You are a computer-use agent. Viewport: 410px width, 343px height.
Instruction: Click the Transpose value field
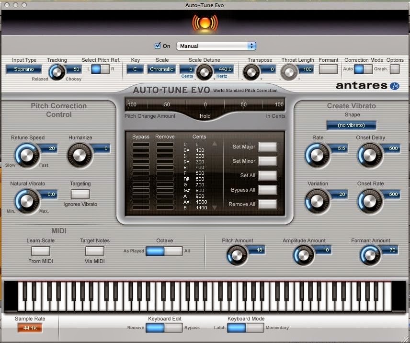pos(268,69)
